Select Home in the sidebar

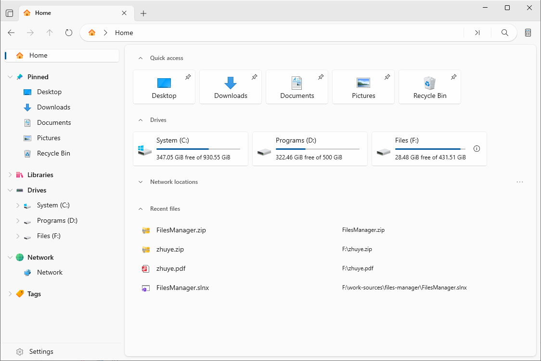62,55
